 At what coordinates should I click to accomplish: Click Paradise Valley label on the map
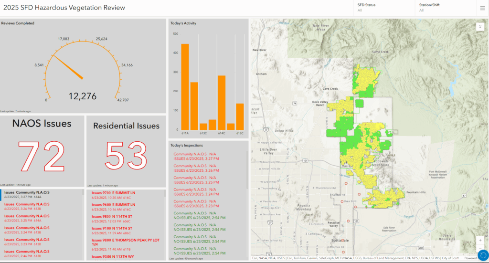(x=333, y=224)
